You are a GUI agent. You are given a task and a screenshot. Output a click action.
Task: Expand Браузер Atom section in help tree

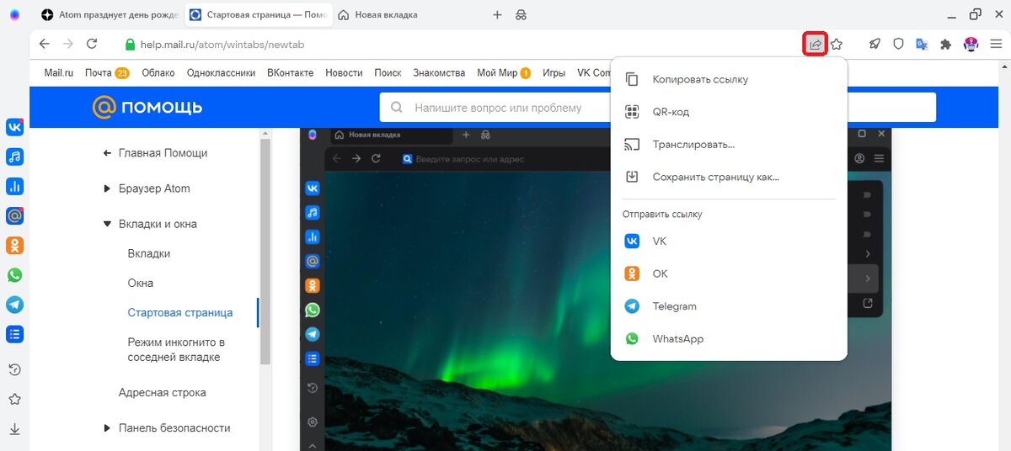[154, 188]
